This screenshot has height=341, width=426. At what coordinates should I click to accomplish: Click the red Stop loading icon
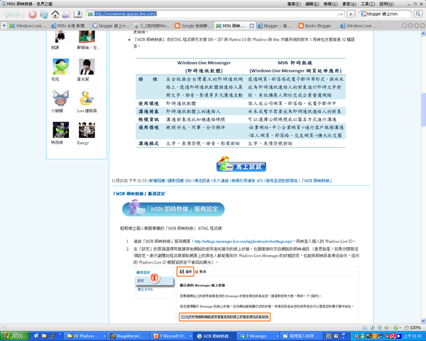click(33, 14)
